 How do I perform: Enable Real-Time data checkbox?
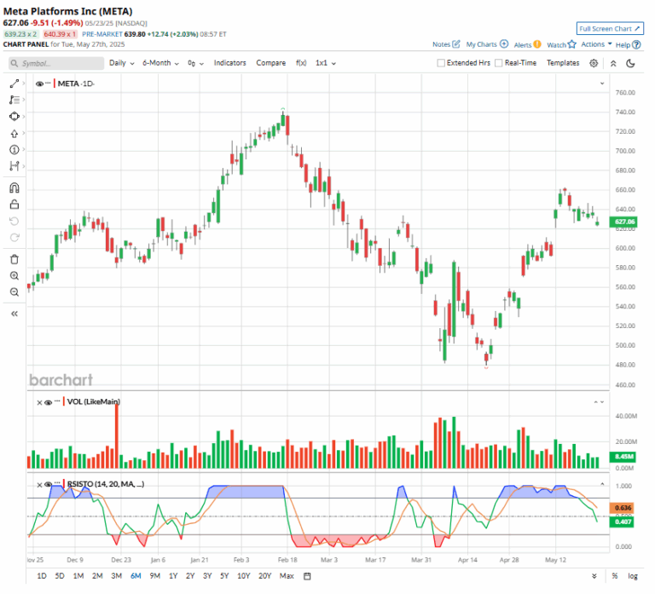click(x=498, y=63)
